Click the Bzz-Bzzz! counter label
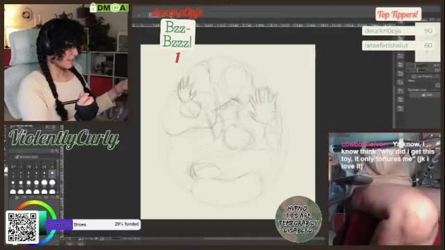This screenshot has height=250, width=445. click(x=178, y=35)
